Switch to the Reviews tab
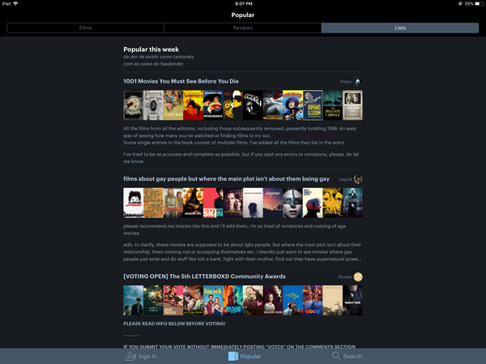The height and width of the screenshot is (364, 486). pyautogui.click(x=243, y=28)
